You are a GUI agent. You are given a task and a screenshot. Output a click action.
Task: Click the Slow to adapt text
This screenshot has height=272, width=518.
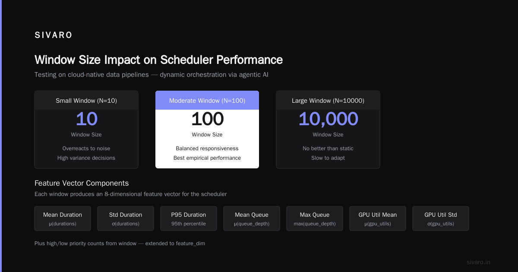(x=328, y=158)
